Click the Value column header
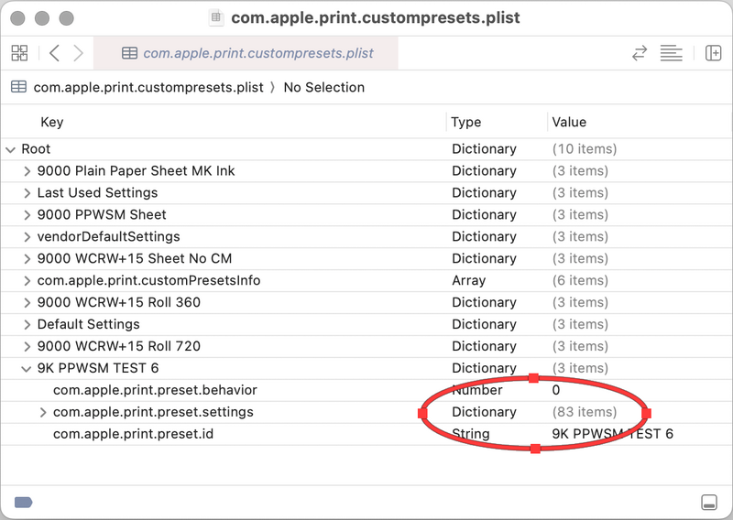This screenshot has height=520, width=733. click(x=568, y=122)
